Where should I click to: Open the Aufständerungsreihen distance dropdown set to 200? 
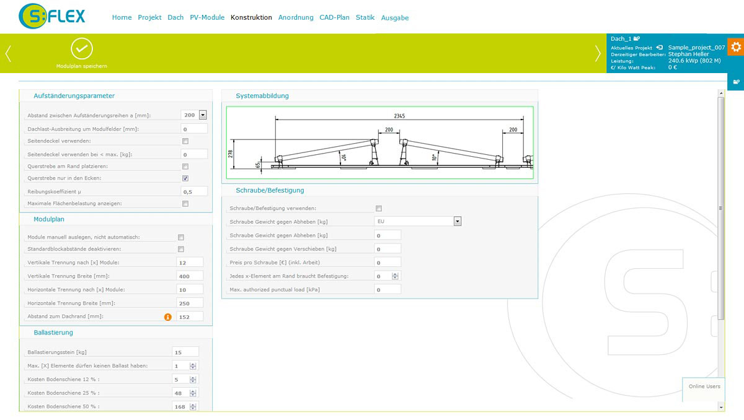pyautogui.click(x=203, y=115)
